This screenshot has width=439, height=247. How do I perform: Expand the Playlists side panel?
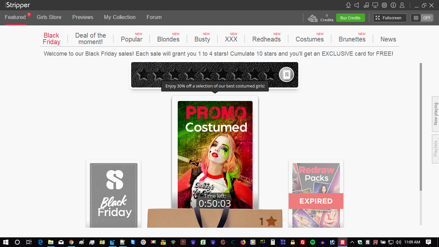click(x=435, y=149)
